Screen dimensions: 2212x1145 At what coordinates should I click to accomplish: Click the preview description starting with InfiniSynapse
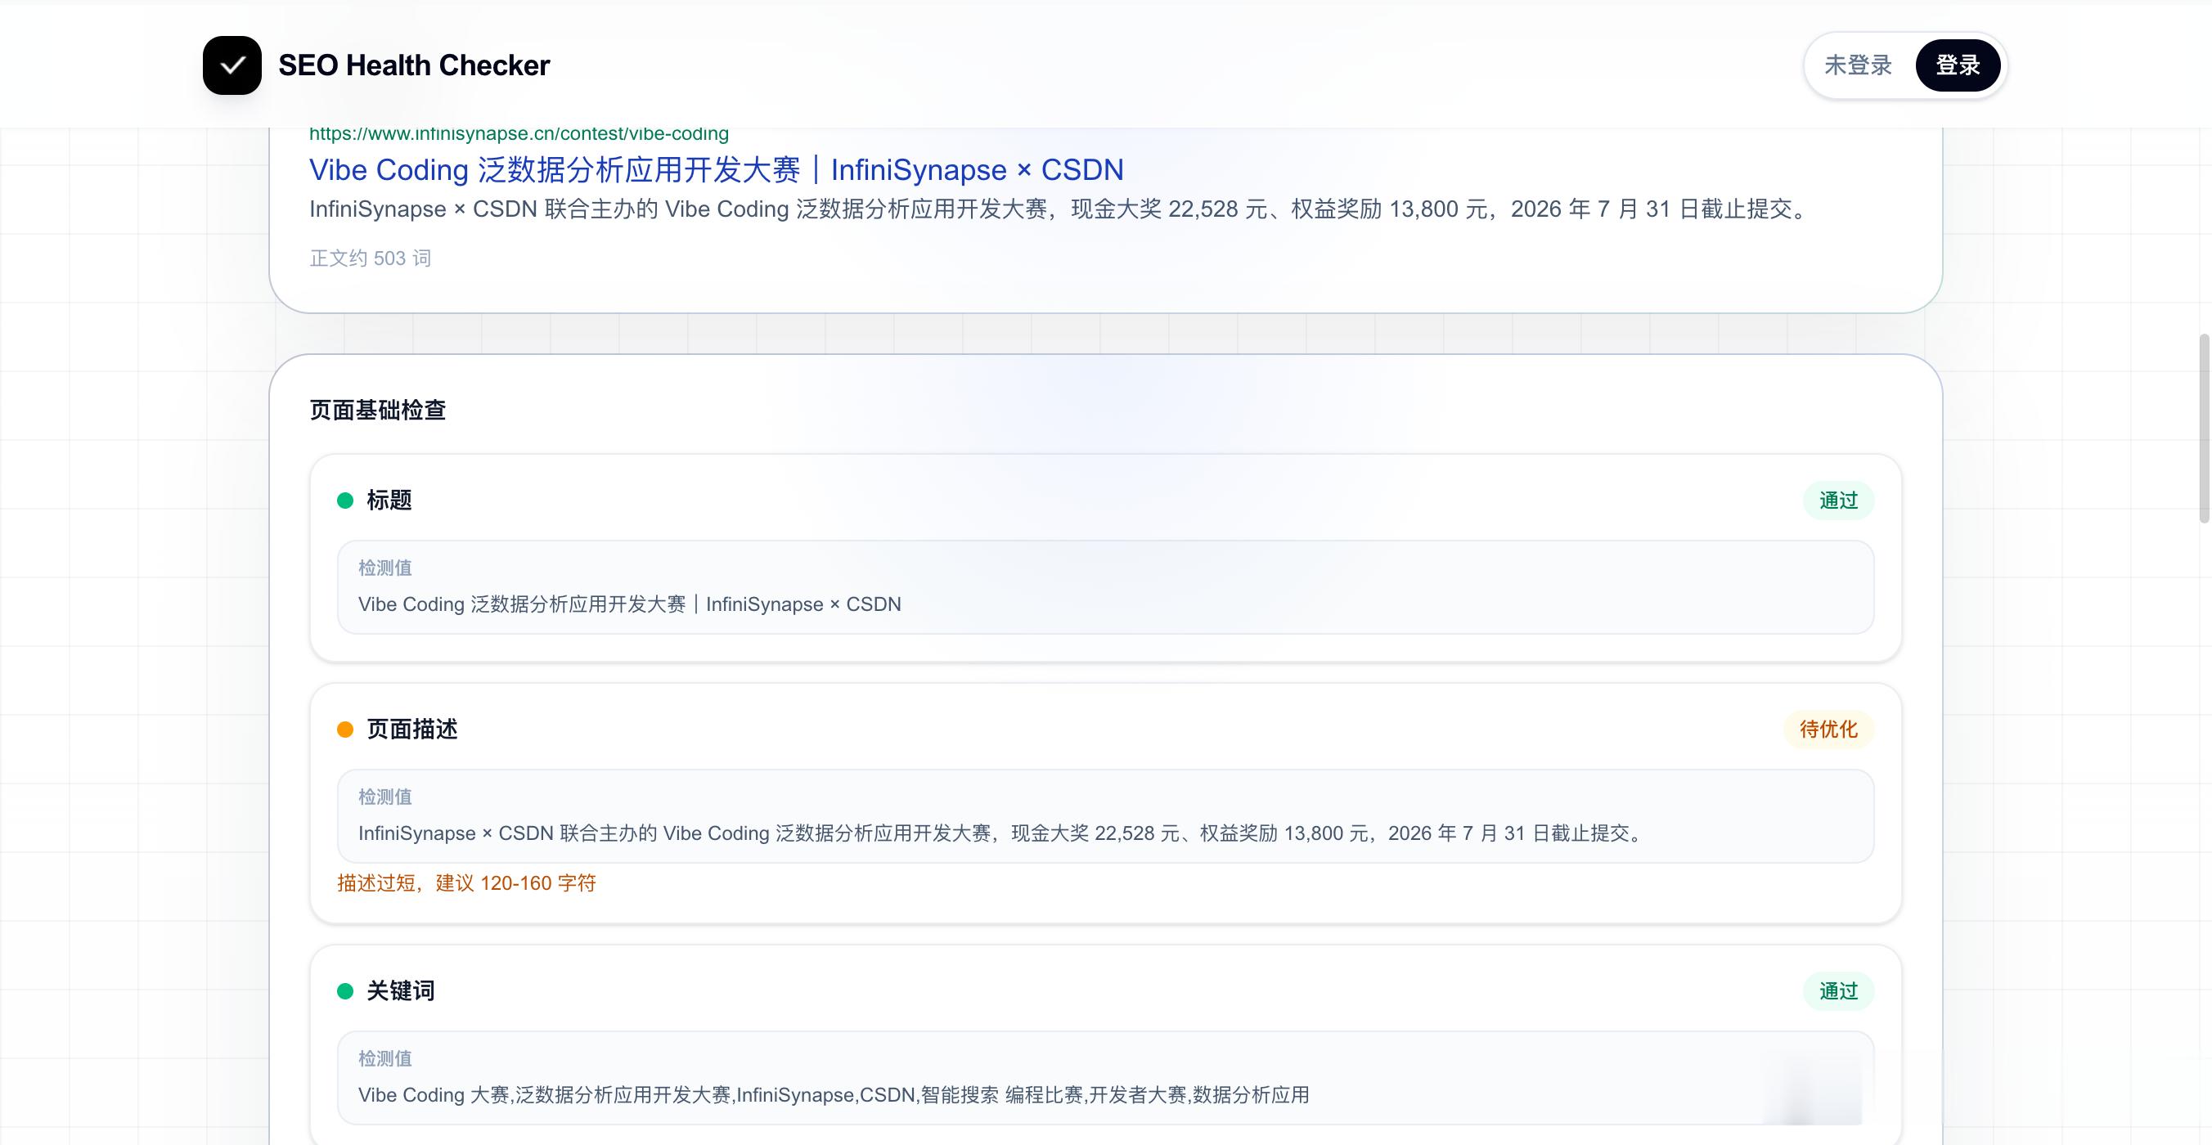pos(1060,209)
